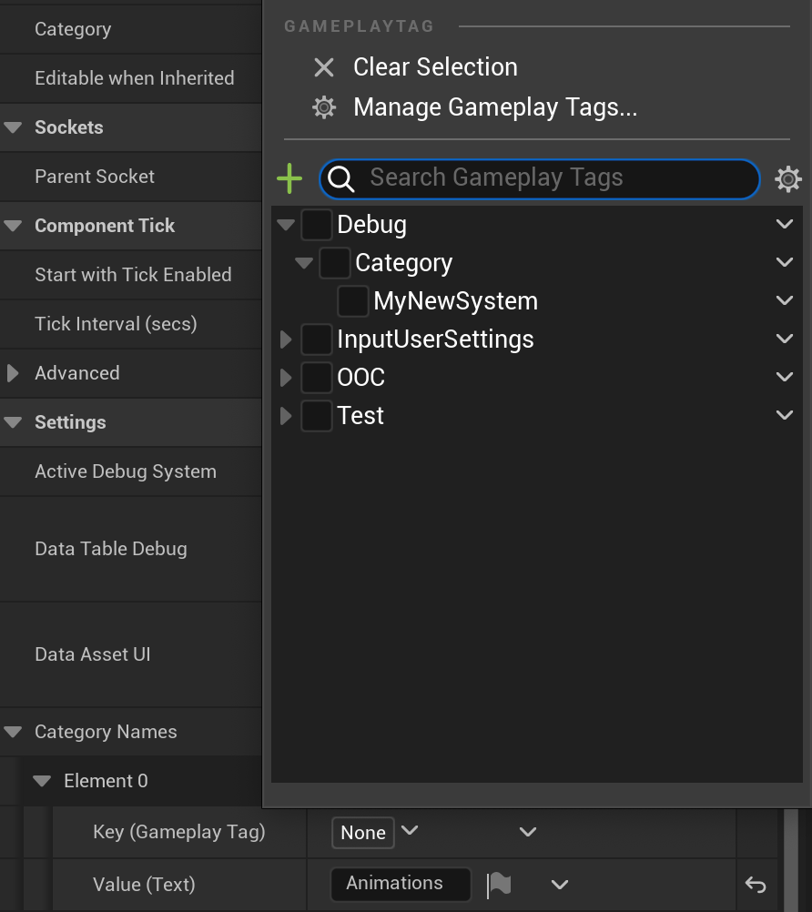Open options chevron for OOC row
The width and height of the screenshot is (812, 912).
(x=785, y=378)
